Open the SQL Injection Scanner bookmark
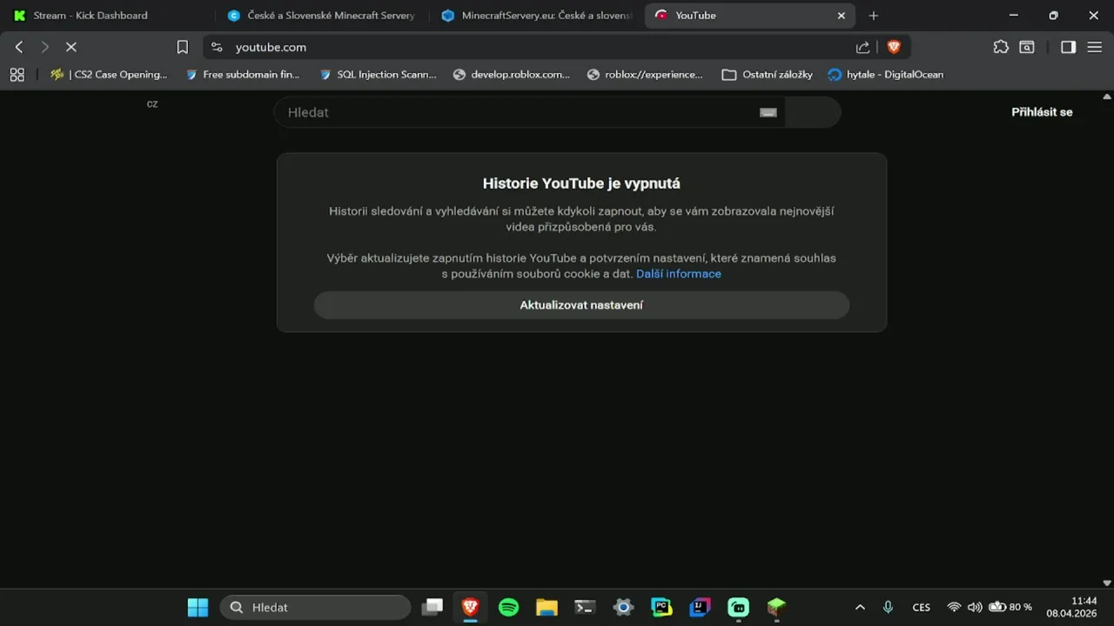 pos(379,75)
